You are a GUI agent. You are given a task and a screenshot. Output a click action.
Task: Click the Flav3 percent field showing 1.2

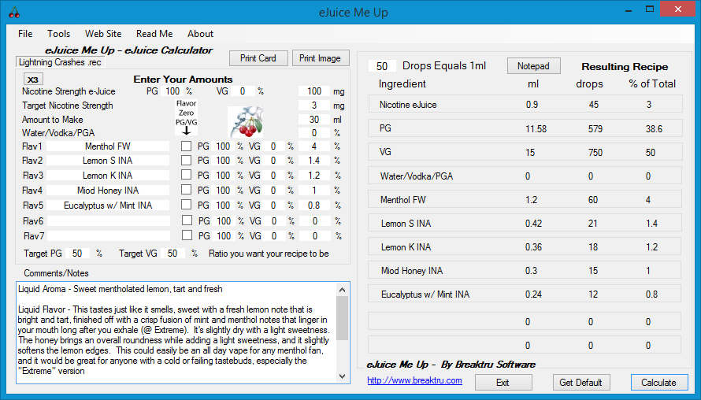(x=314, y=175)
